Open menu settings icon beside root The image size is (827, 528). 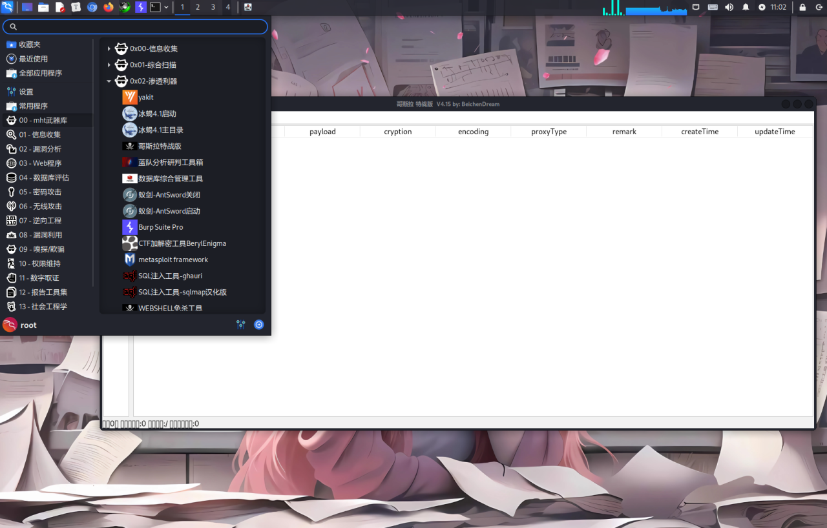(241, 325)
